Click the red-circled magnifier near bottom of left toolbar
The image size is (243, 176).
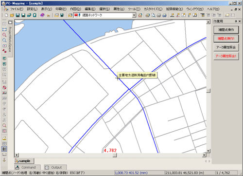point(4,125)
